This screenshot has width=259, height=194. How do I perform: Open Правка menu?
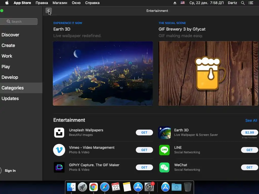coord(42,3)
